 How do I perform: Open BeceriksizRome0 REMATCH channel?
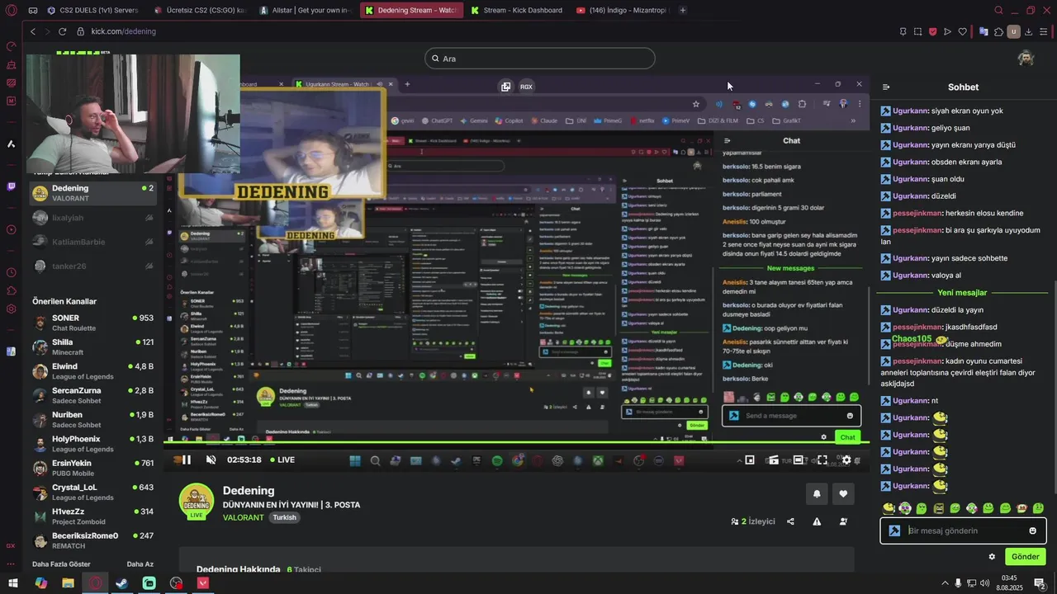(92, 540)
